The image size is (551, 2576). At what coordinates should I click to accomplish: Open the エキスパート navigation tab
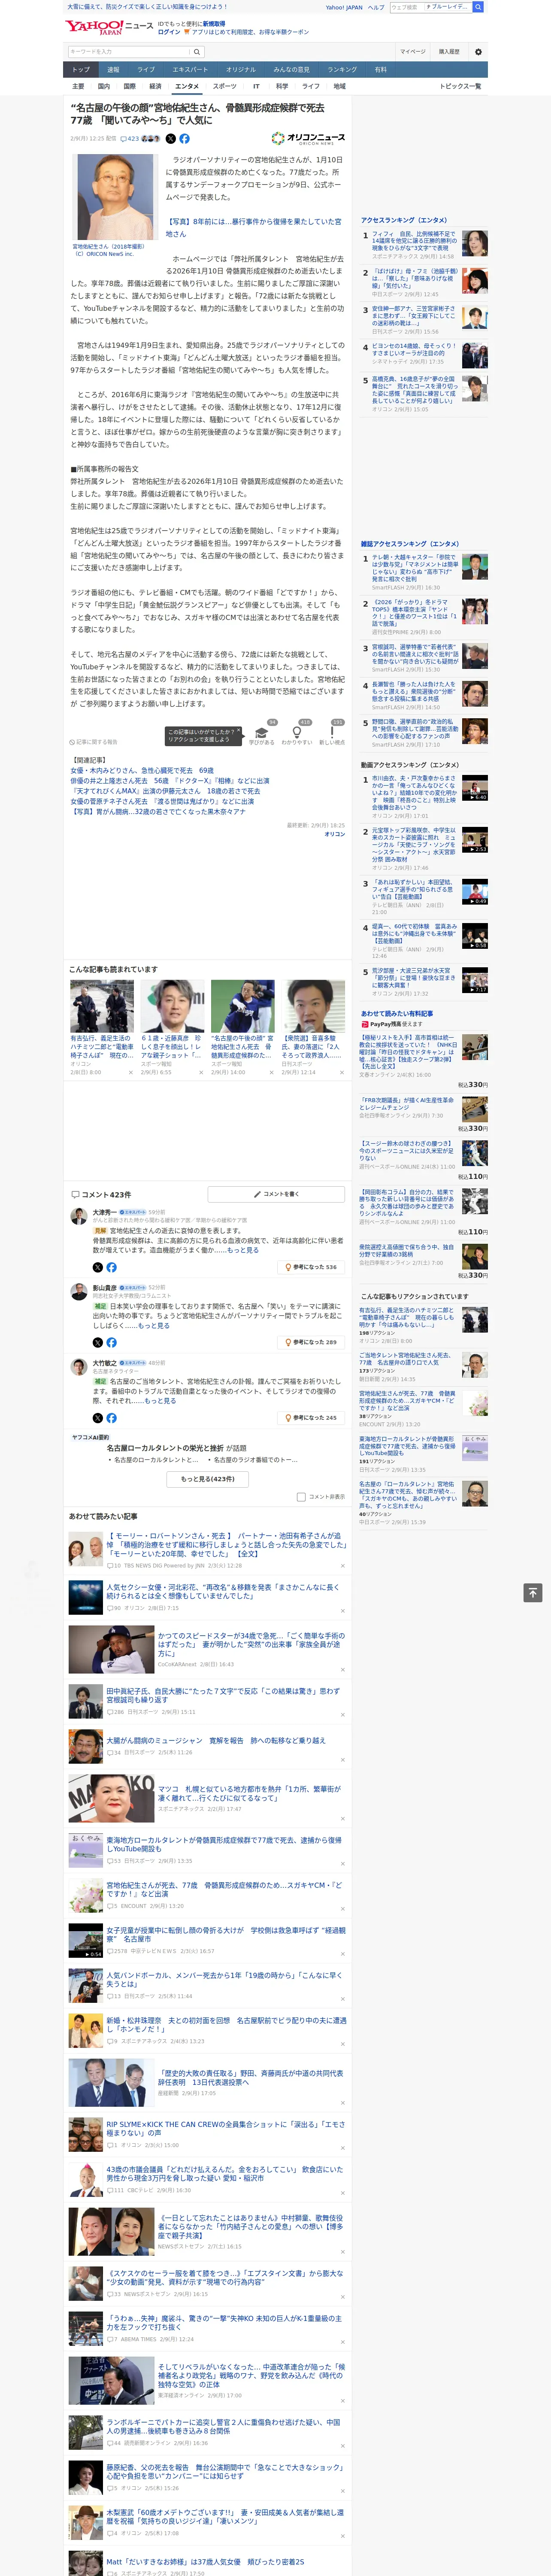(x=190, y=70)
